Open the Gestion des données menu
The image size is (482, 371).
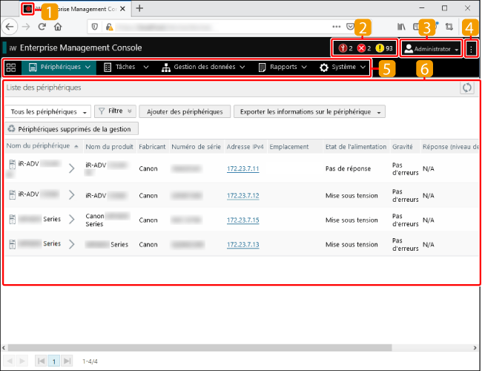tap(203, 68)
